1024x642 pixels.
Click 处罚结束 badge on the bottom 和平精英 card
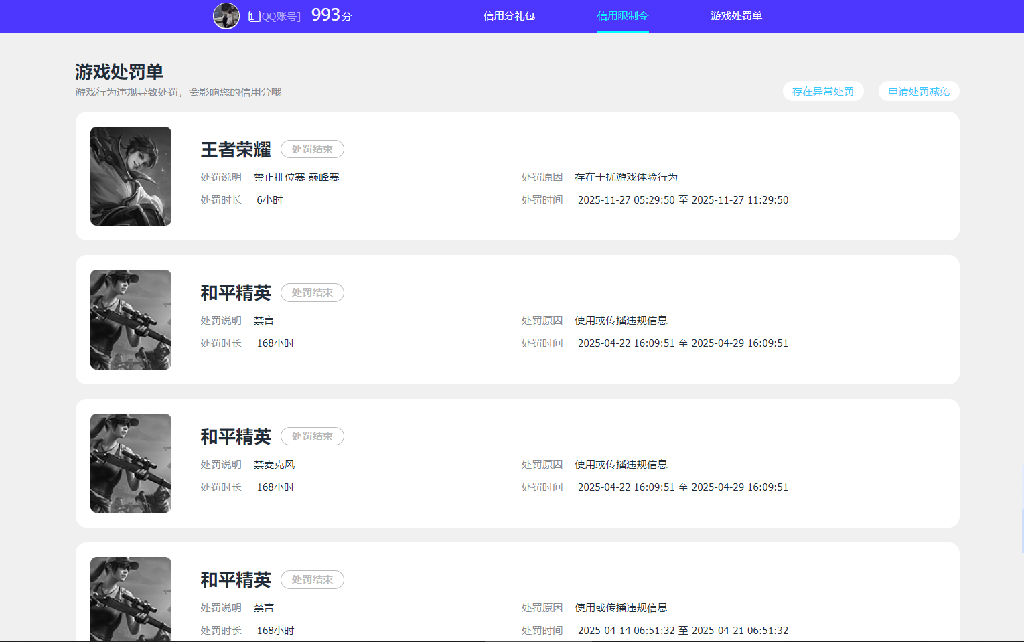point(312,579)
